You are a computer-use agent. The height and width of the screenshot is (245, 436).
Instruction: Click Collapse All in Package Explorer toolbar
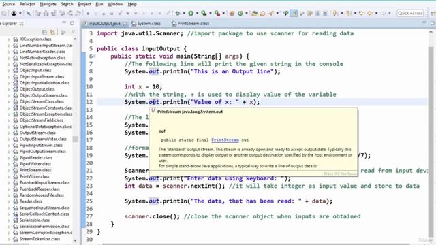point(44,32)
